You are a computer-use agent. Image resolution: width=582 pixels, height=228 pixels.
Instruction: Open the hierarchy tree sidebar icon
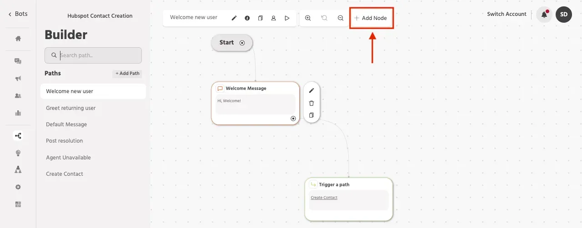pos(18,169)
